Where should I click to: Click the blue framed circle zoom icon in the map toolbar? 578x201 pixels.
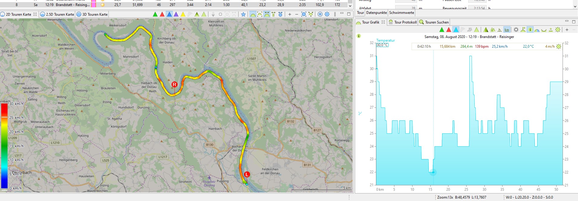[304, 14]
